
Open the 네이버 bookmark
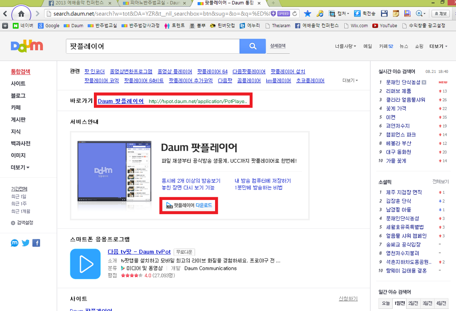(x=23, y=25)
